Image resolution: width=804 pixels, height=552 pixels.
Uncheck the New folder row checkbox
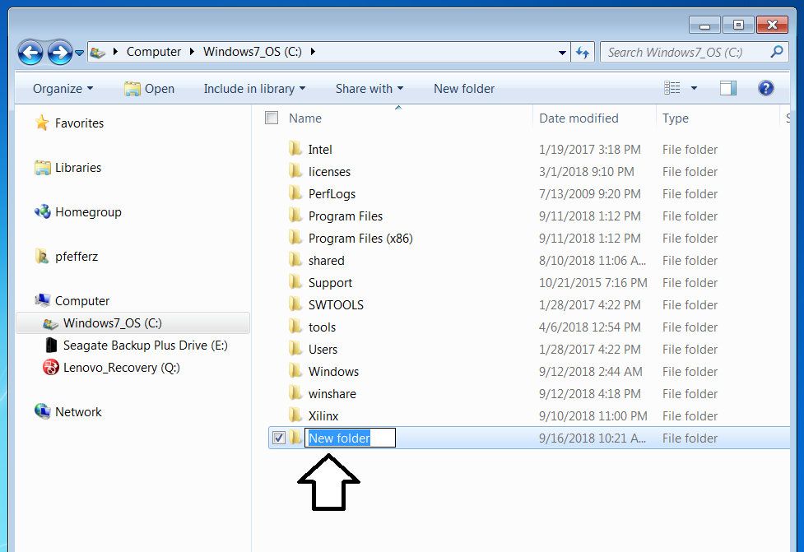click(279, 438)
